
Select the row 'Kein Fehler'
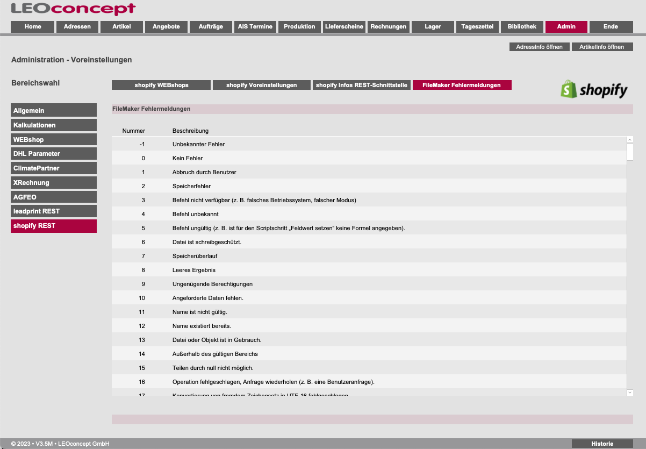[x=369, y=158]
